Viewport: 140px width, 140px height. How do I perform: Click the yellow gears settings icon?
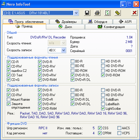[117, 13]
